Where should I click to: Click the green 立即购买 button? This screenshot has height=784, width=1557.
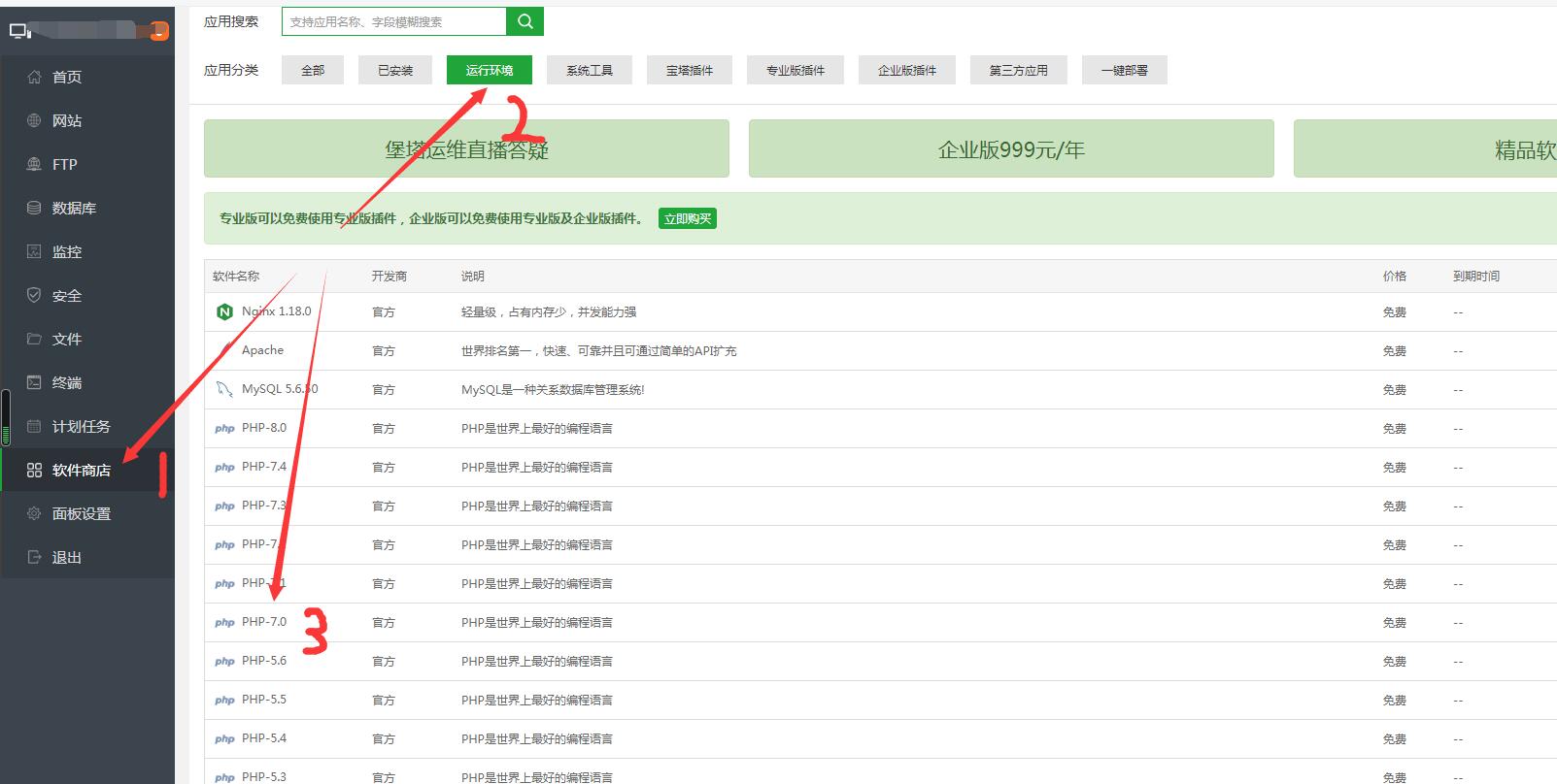coord(688,218)
